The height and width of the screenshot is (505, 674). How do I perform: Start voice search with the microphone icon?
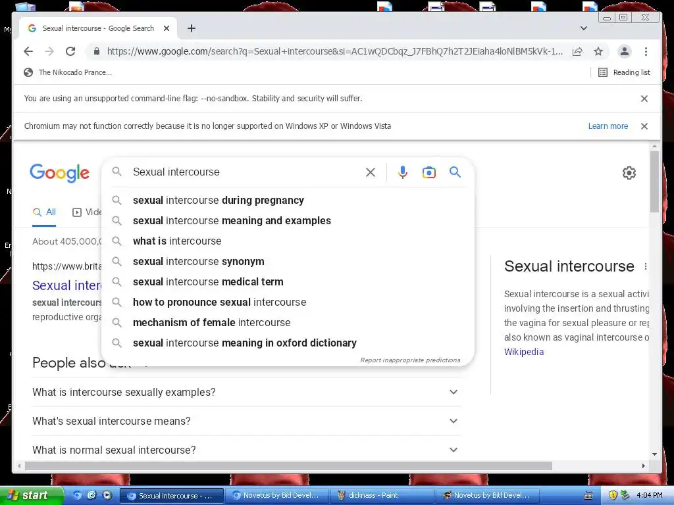pyautogui.click(x=403, y=173)
